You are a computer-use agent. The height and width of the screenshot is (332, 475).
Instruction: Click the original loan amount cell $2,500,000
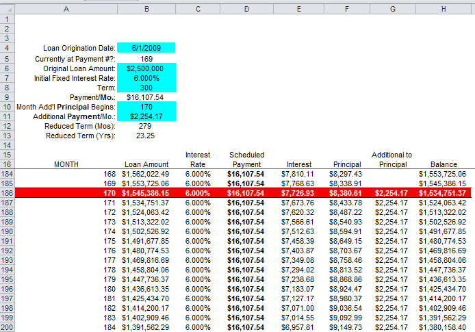pyautogui.click(x=146, y=68)
